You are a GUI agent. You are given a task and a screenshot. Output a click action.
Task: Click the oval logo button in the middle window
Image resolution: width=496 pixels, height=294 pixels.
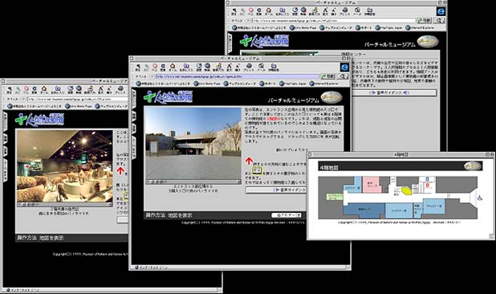[x=331, y=98]
